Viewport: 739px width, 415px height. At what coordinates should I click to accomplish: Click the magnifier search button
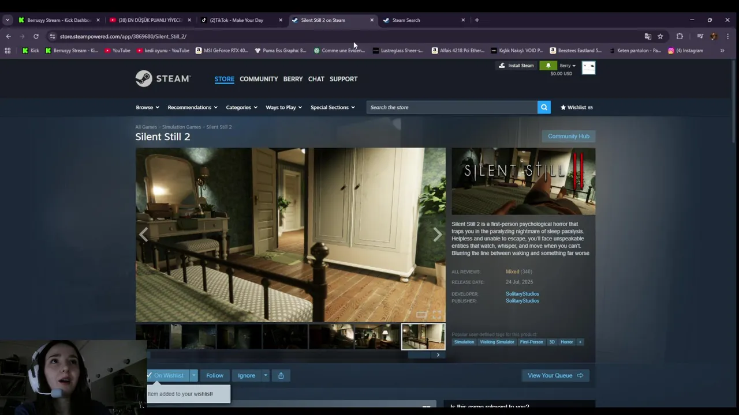(x=544, y=107)
